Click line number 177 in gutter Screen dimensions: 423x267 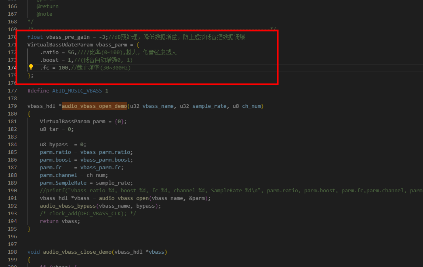tap(12, 90)
